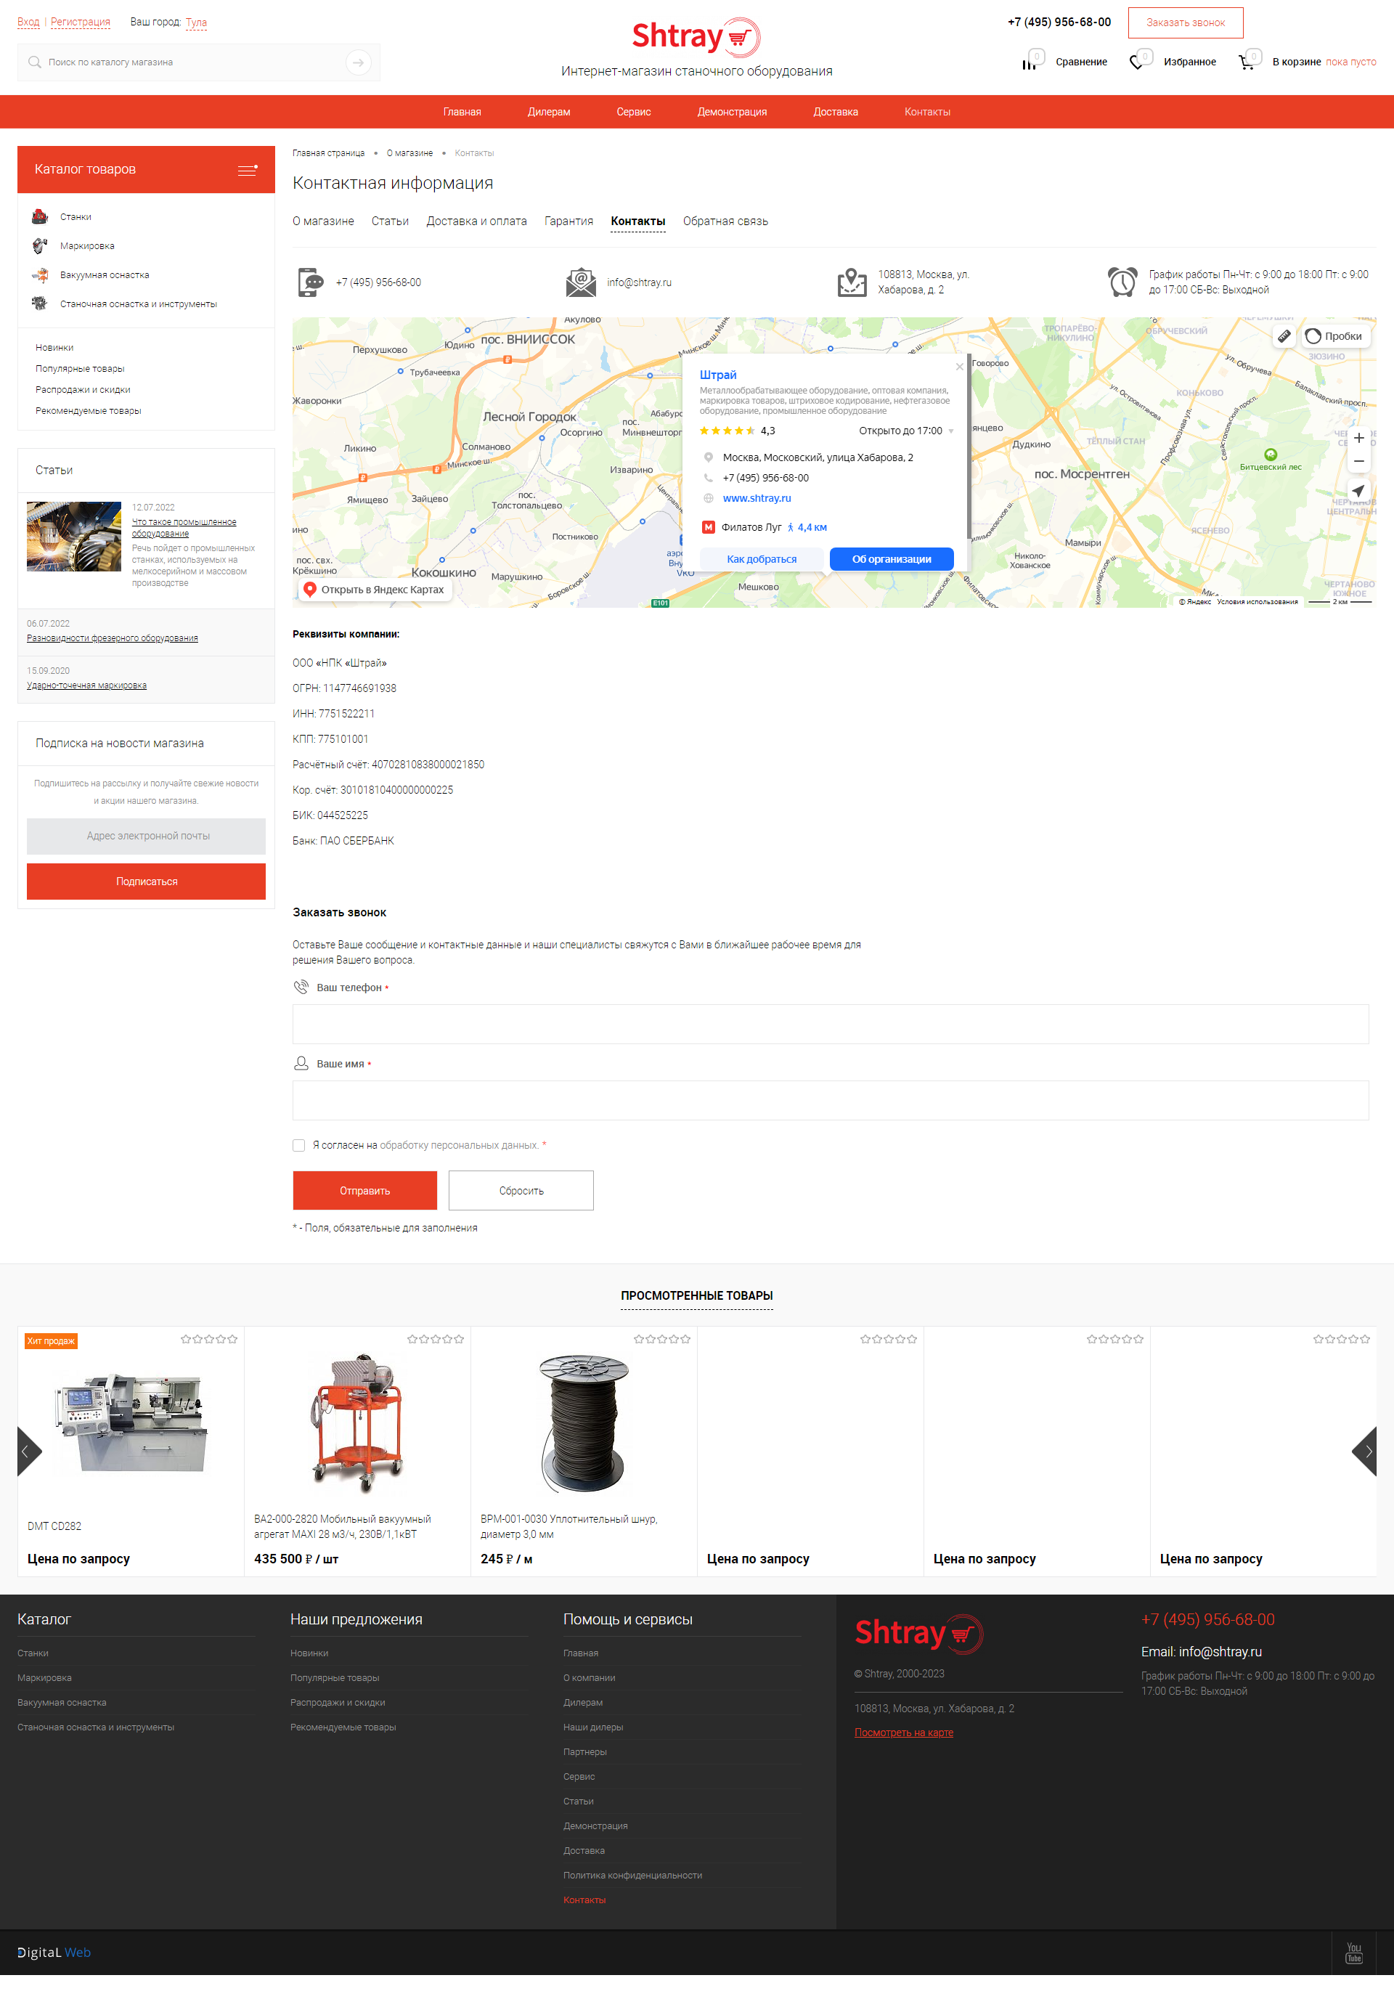The width and height of the screenshot is (1394, 2015).
Task: Click the map geolocation arrow button
Action: [x=1358, y=491]
